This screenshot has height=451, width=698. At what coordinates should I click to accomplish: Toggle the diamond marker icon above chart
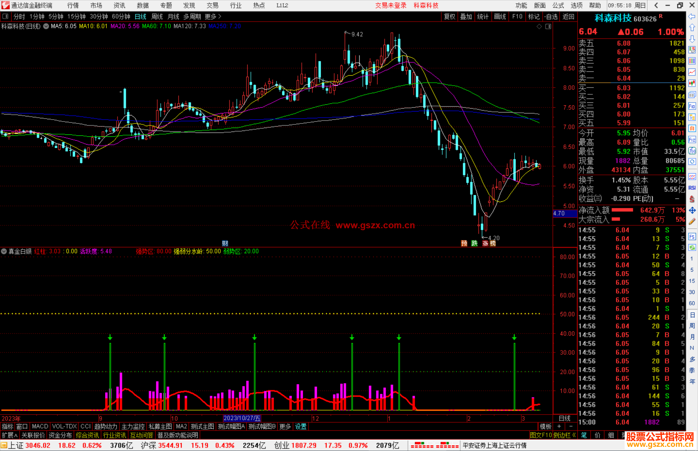(x=539, y=27)
